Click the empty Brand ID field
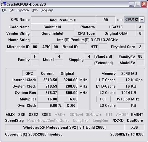This screenshot has height=142, width=148. (x=83, y=47)
